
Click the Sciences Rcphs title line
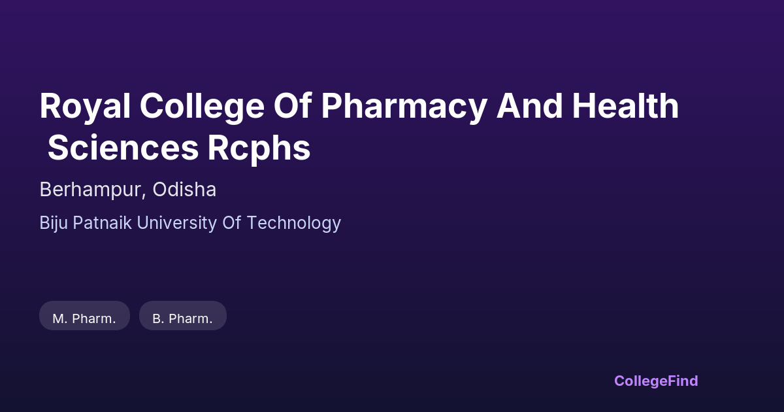tap(178, 148)
